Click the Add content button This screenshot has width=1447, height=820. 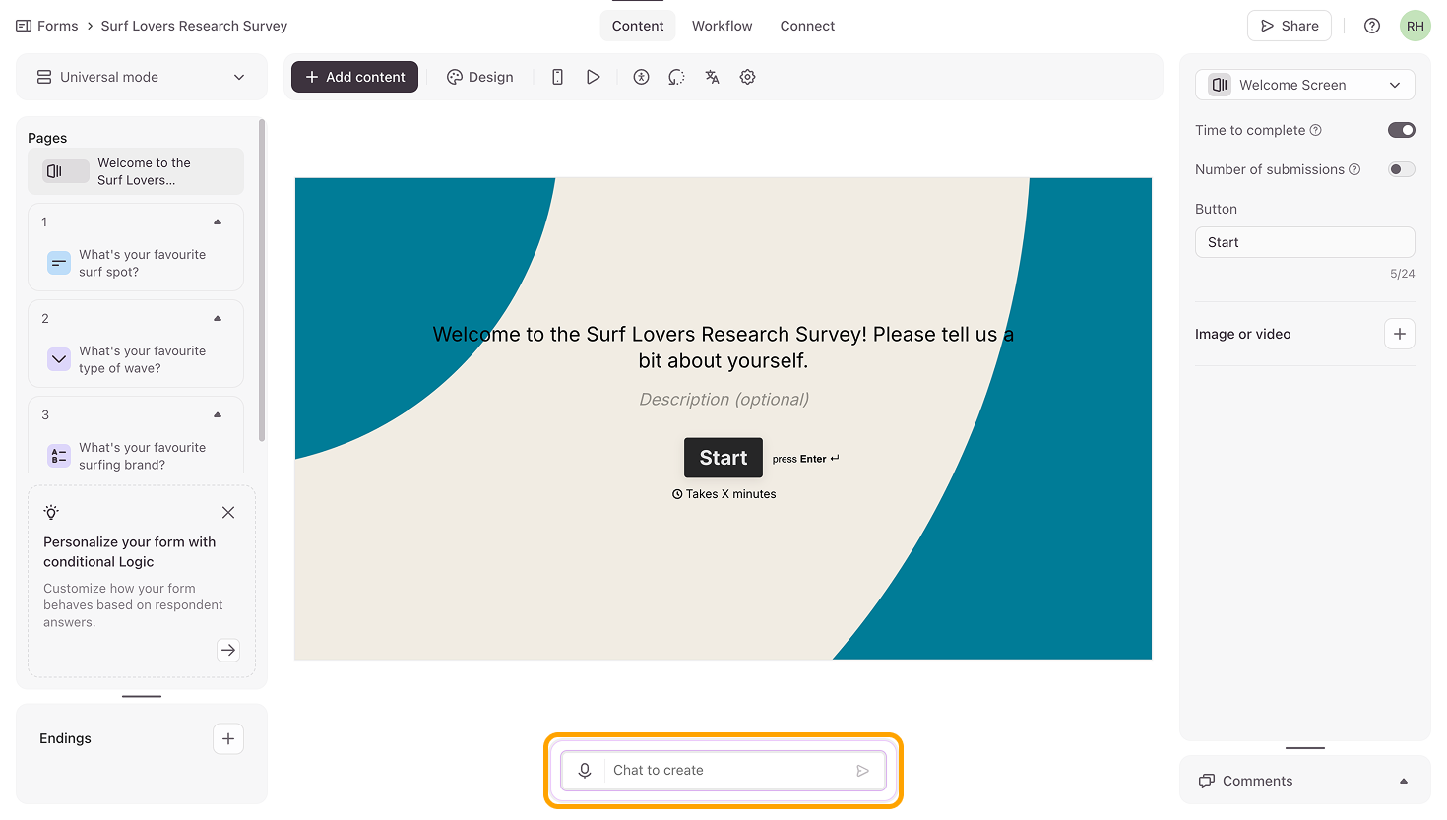(x=354, y=77)
